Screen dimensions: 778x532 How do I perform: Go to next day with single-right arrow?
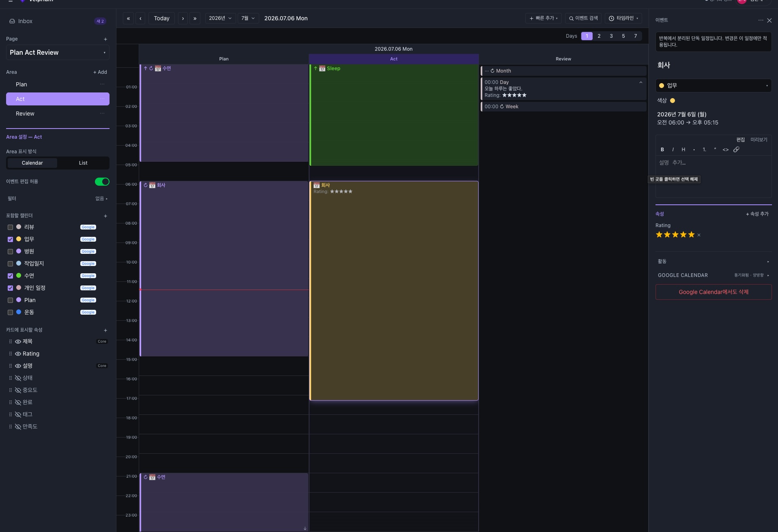183,18
